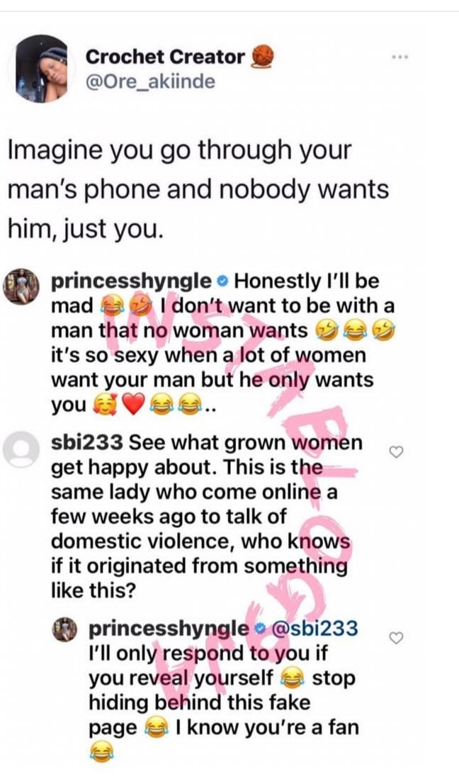The height and width of the screenshot is (784, 459).
Task: Open princesshyngle's small avatar on the reply
Action: pos(65,629)
